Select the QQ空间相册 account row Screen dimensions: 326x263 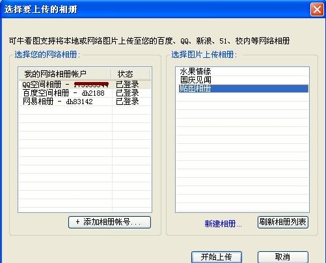pos(85,85)
